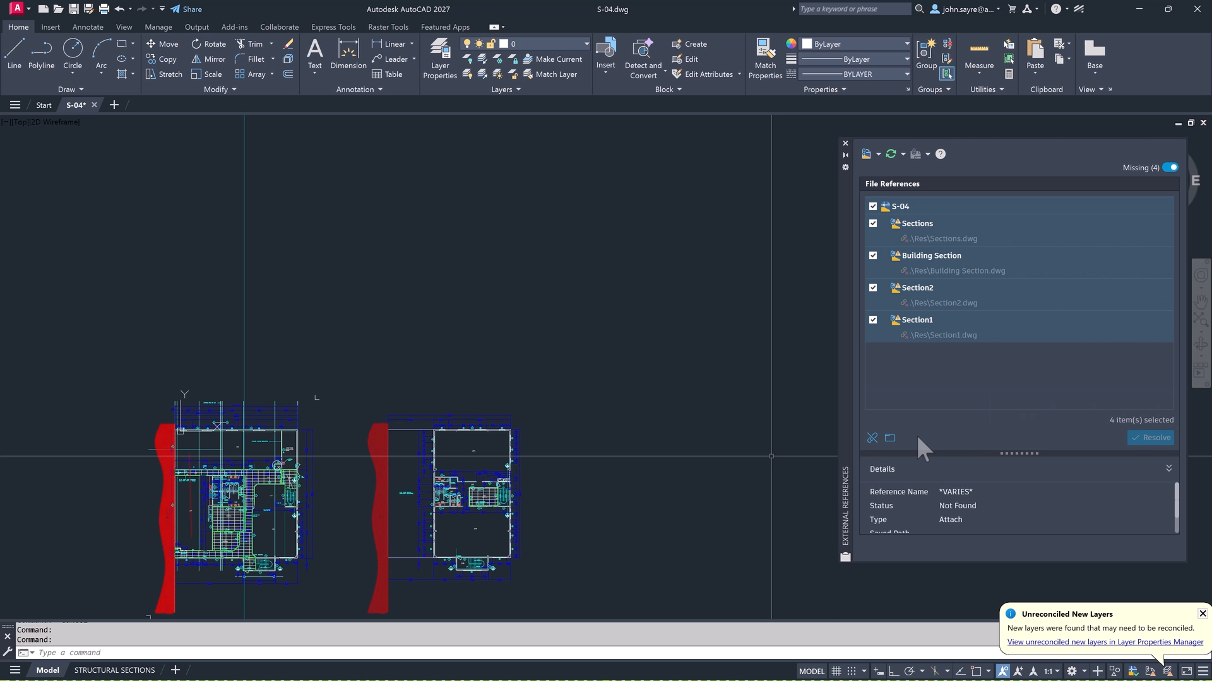Open the ByLayer color dropdown
The width and height of the screenshot is (1212, 681).
click(856, 44)
